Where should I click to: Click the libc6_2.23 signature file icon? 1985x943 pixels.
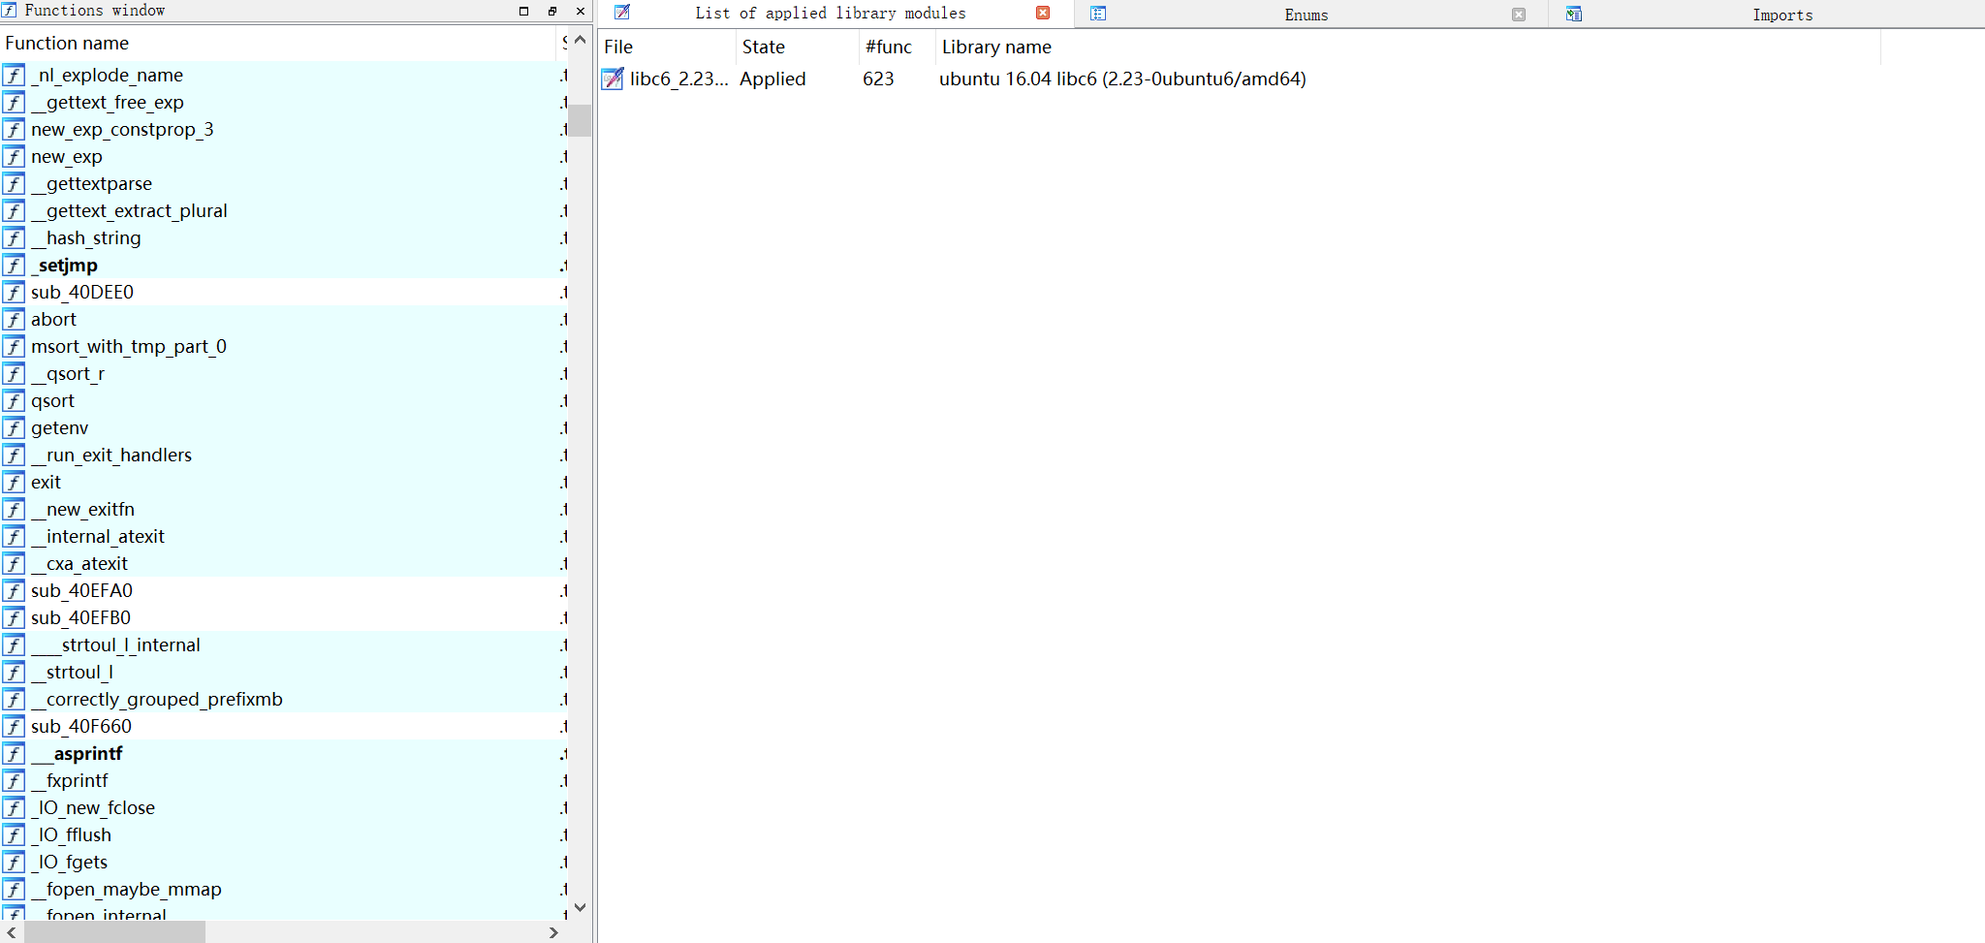pos(613,79)
